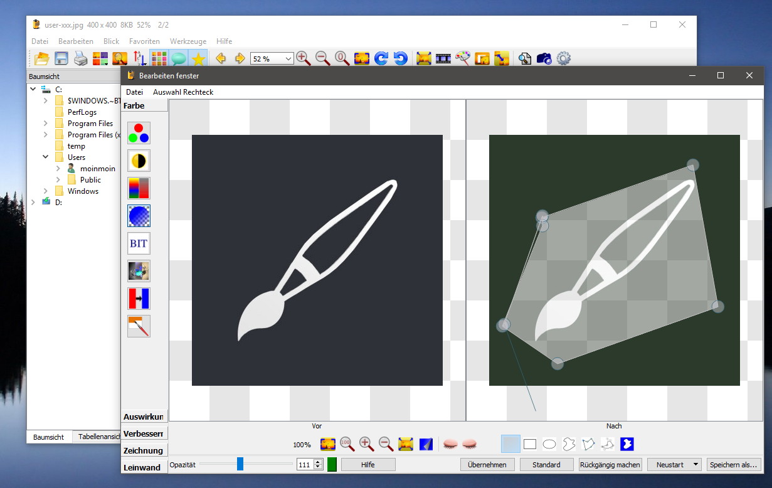772x488 pixels.
Task: Open Datei menu in main viewer window
Action: coord(40,41)
